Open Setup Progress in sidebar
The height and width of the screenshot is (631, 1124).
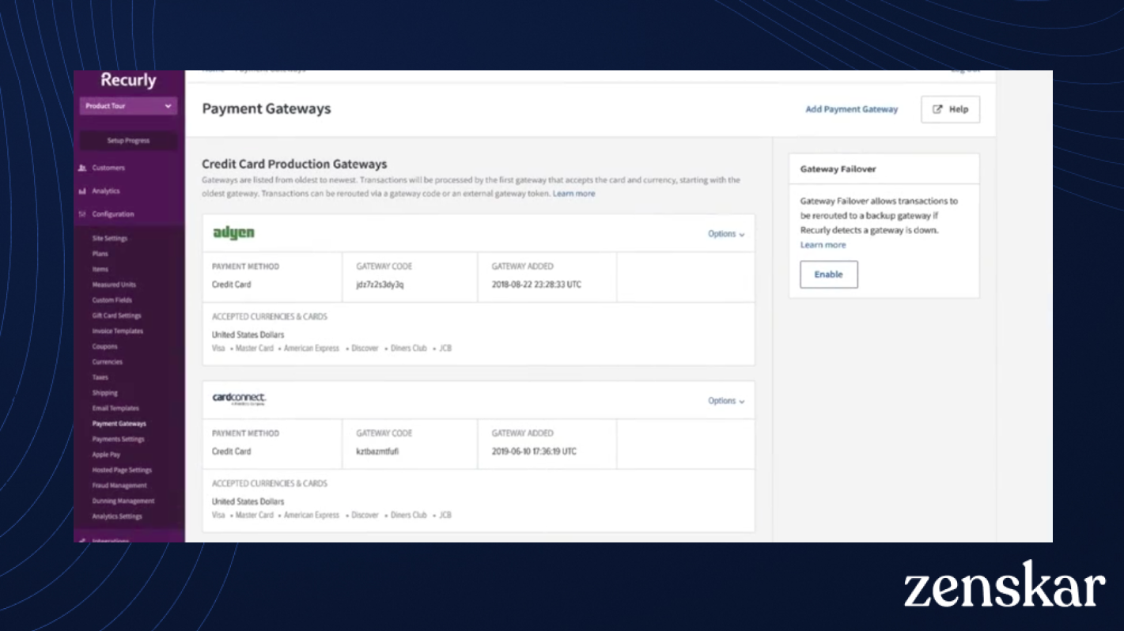(128, 141)
